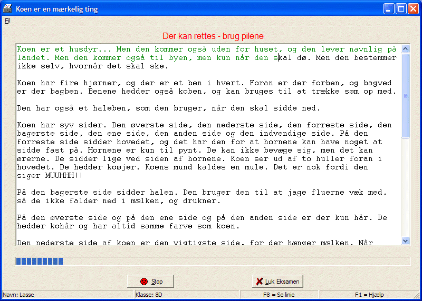Click the scrollbar up arrow
This screenshot has width=422, height=301.
pos(406,49)
